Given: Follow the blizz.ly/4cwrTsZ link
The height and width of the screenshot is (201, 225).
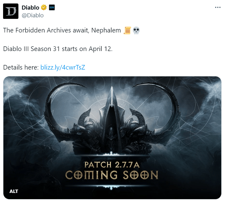Looking at the screenshot, I should [x=63, y=67].
